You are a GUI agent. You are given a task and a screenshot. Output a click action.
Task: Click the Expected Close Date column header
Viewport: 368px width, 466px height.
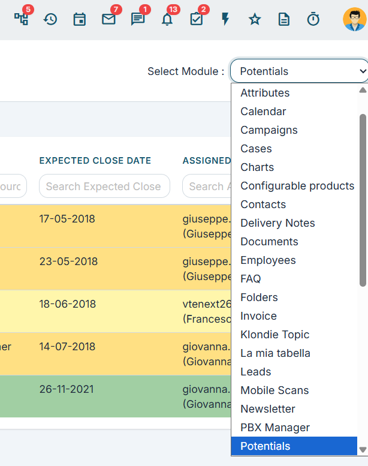(x=95, y=161)
